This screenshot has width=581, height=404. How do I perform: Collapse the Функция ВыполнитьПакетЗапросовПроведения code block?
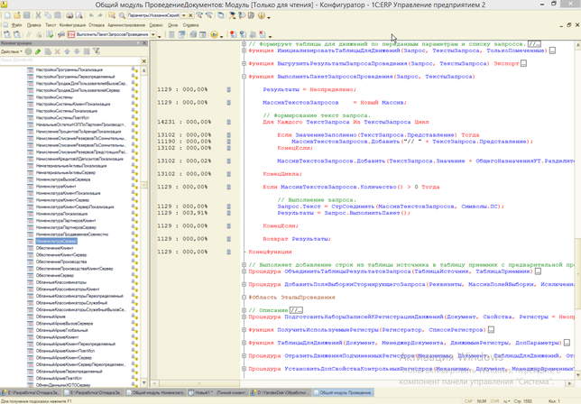[244, 78]
